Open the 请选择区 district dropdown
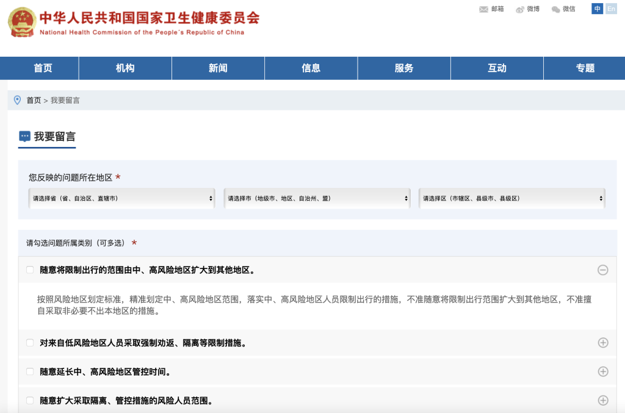The width and height of the screenshot is (625, 413). (x=511, y=198)
